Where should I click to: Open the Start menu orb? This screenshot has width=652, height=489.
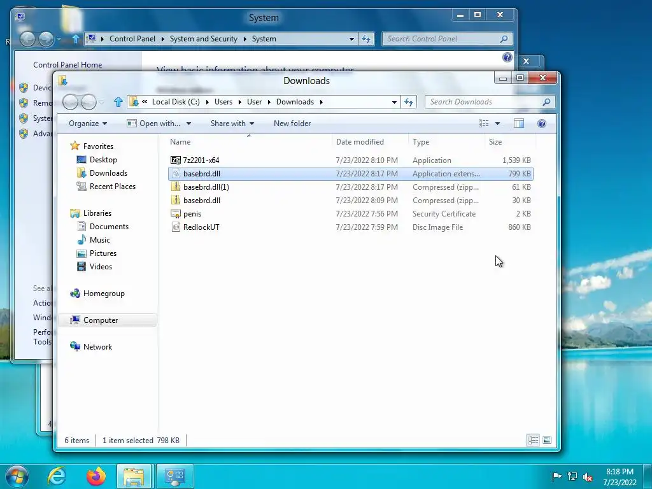[17, 476]
